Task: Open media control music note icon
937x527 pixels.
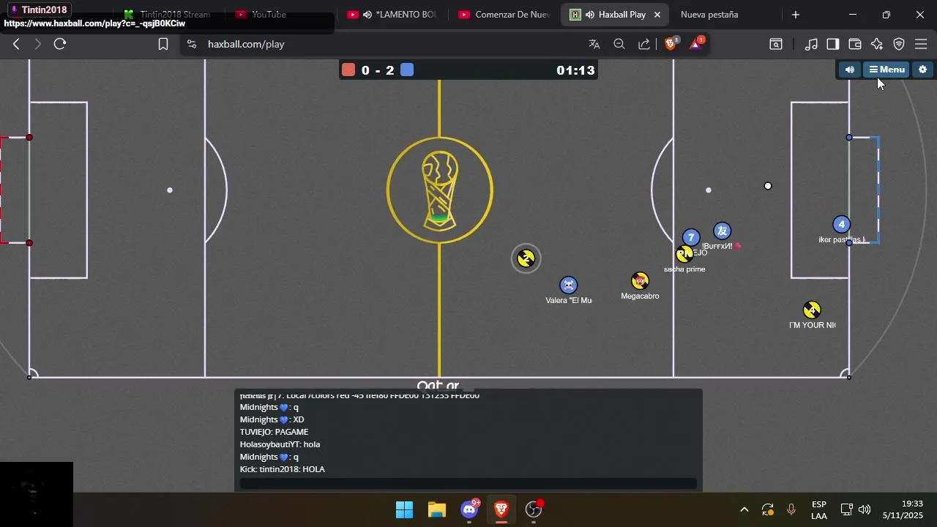Action: click(x=811, y=44)
